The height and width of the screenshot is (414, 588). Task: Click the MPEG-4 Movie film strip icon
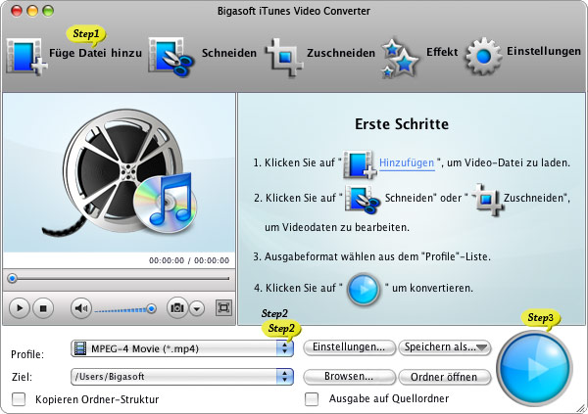coord(80,348)
